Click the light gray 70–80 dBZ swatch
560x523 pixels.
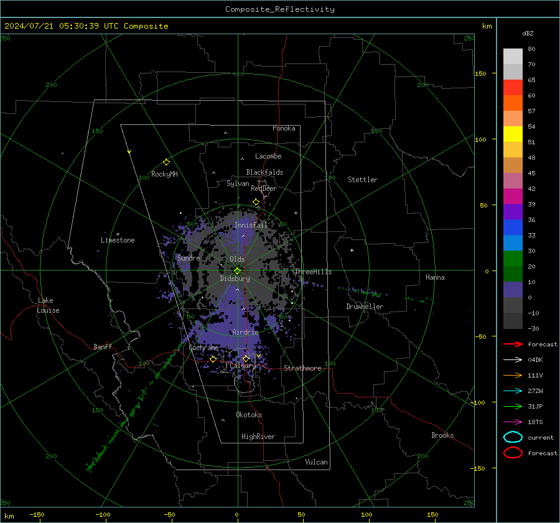(513, 57)
